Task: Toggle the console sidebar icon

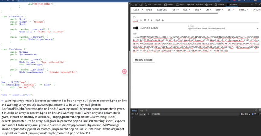Action: pyautogui.click(x=133, y=114)
